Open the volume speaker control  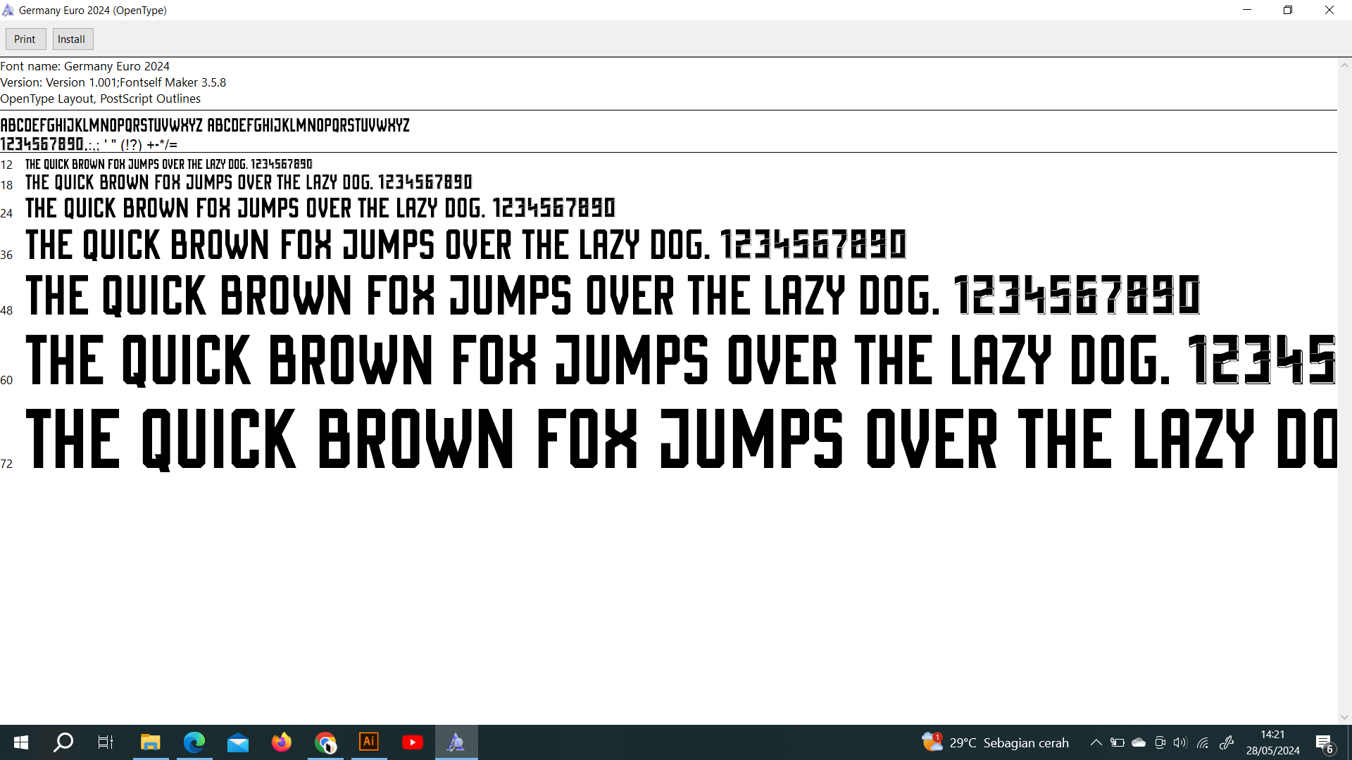pyautogui.click(x=1180, y=742)
